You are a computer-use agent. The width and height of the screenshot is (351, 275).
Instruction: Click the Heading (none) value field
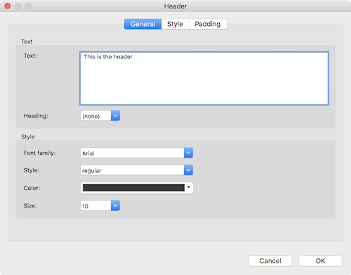point(95,116)
